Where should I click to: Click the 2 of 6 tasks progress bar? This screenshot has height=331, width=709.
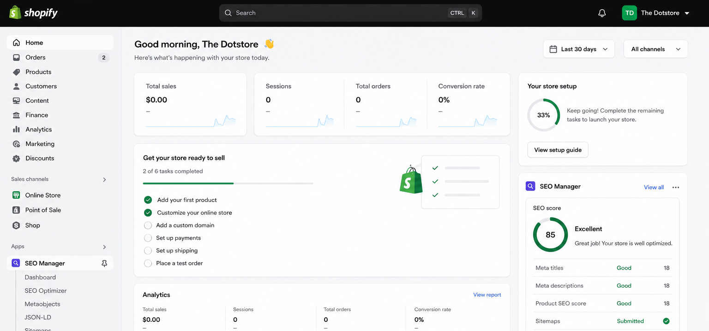(228, 183)
